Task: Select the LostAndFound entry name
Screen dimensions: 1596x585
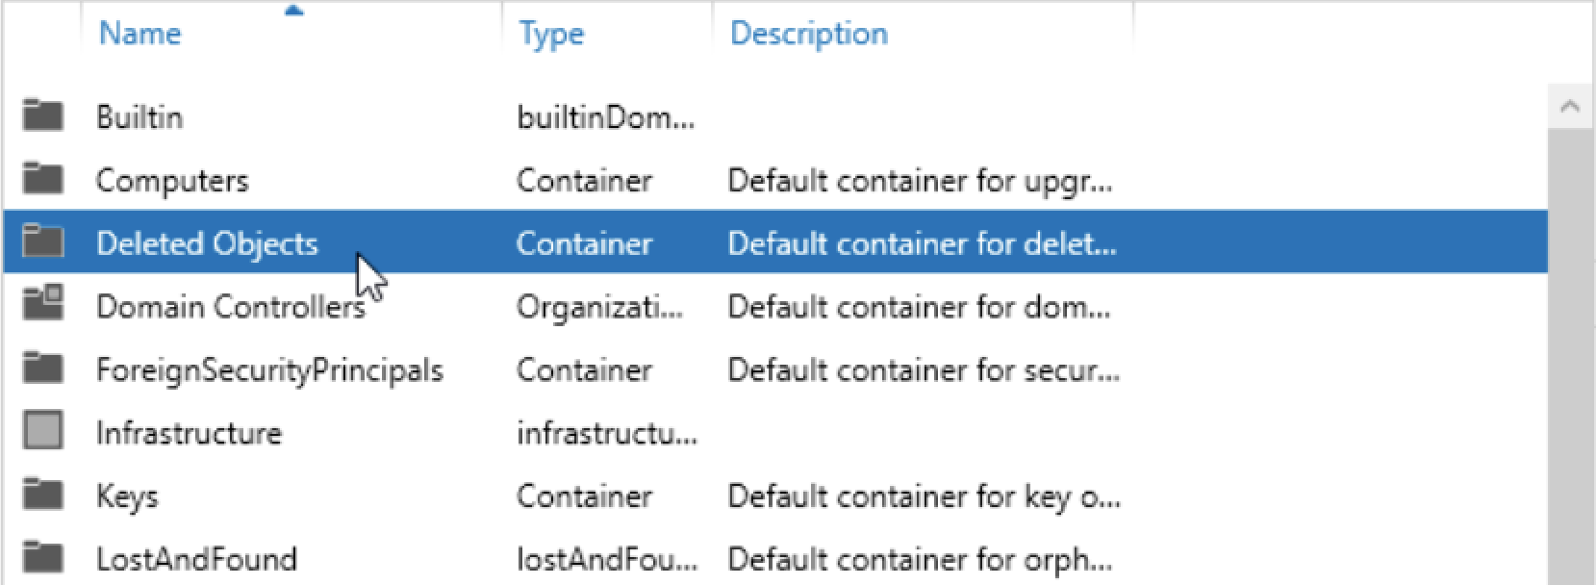Action: click(x=196, y=560)
